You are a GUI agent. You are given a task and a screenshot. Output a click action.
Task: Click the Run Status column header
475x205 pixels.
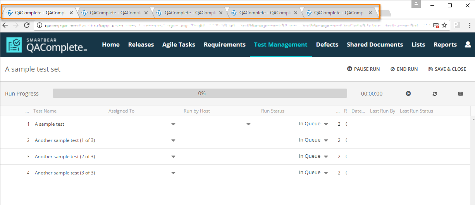(x=273, y=111)
